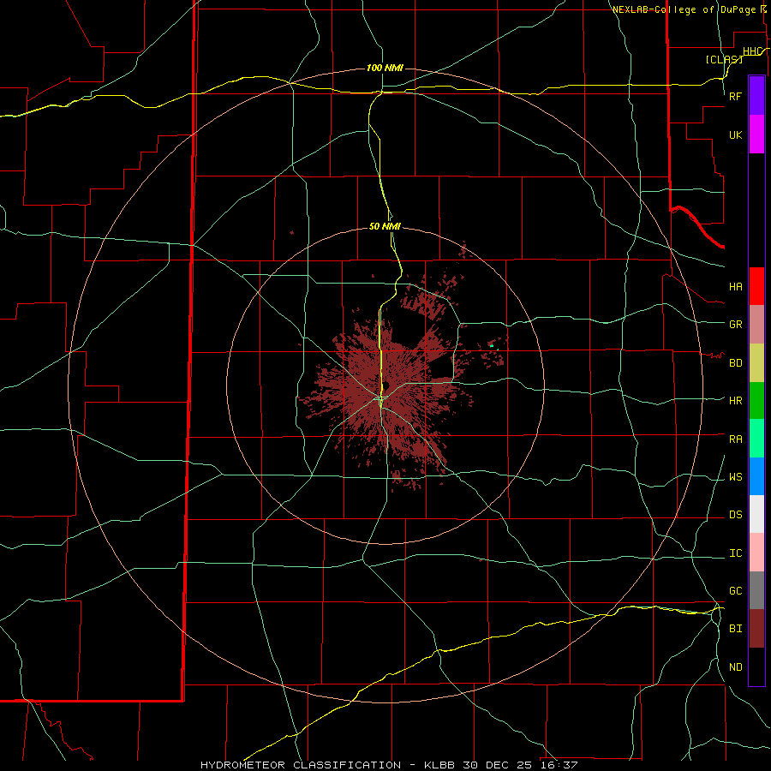
Task: Pick the light green RA legend swatch
Action: pyautogui.click(x=756, y=439)
